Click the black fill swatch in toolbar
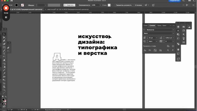The image size is (197, 111). (x=3, y=100)
